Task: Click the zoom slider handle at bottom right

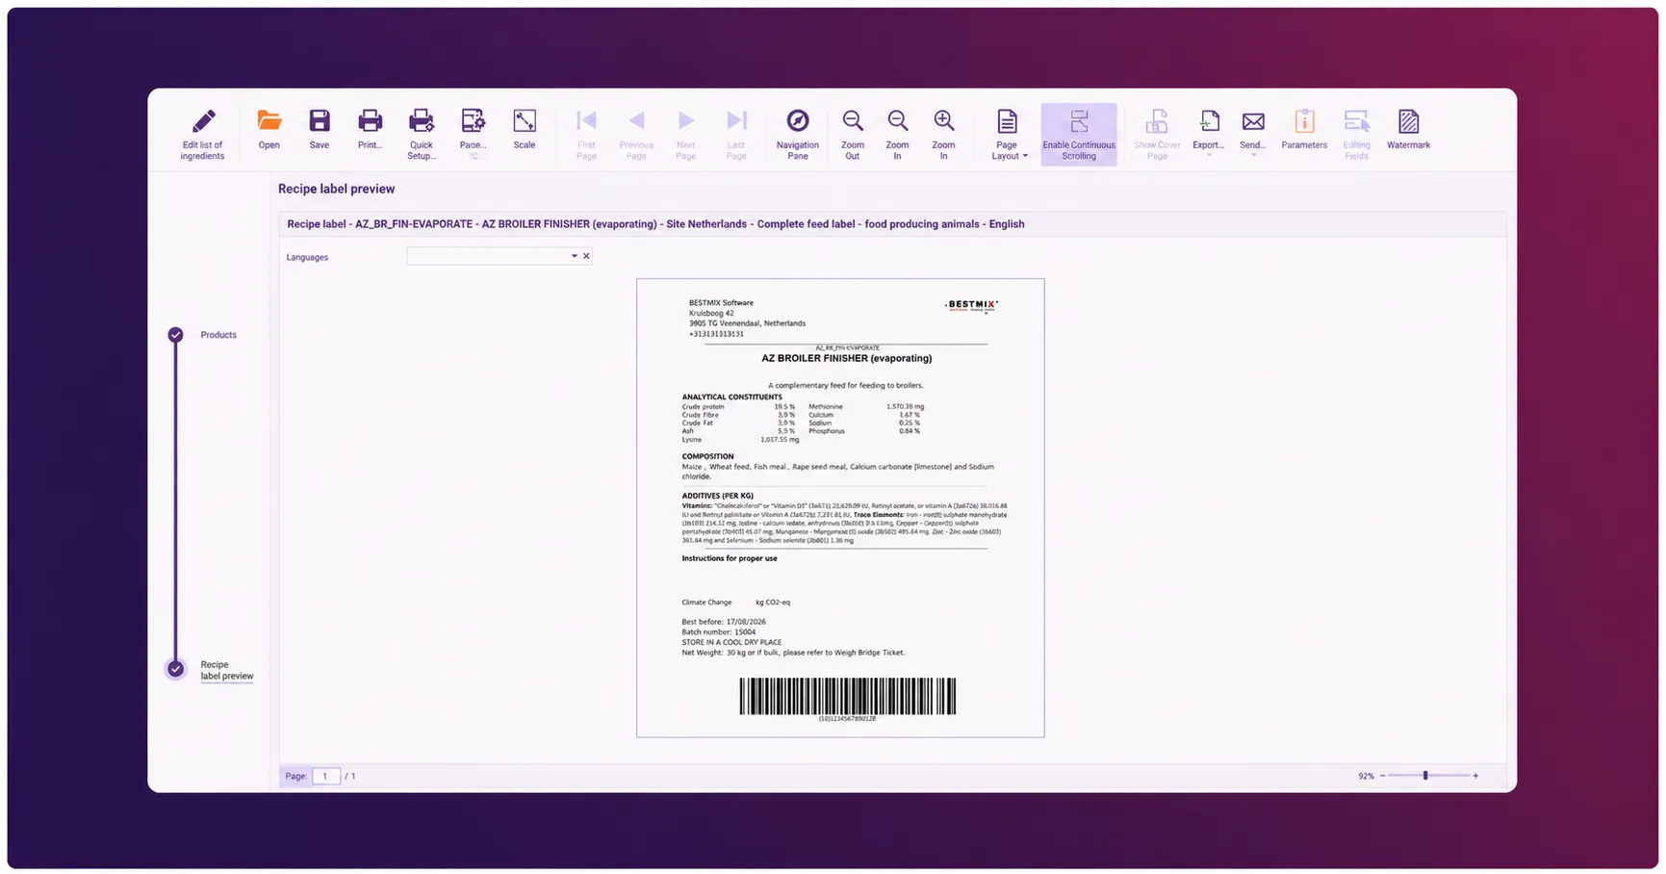Action: 1425,776
